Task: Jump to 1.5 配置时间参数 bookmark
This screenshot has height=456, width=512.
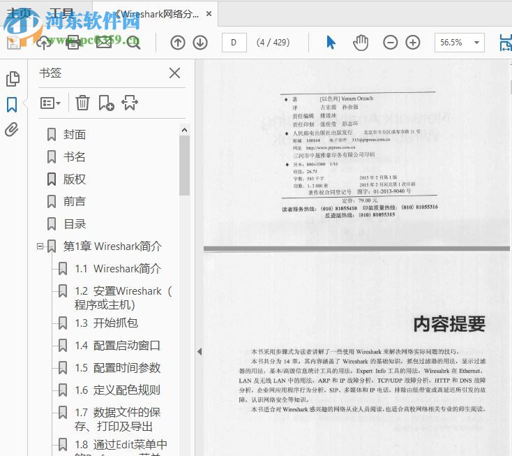Action: click(x=118, y=367)
